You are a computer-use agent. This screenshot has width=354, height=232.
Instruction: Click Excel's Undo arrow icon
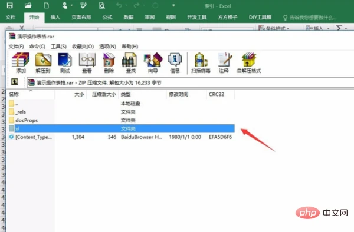(119, 5)
